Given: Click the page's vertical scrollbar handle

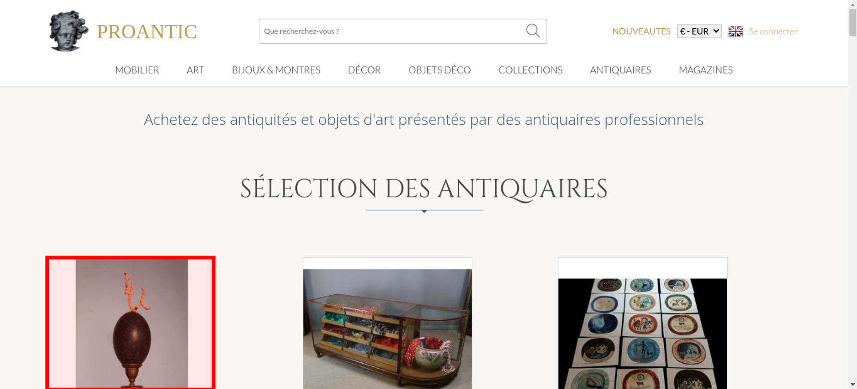Looking at the screenshot, I should 853,23.
